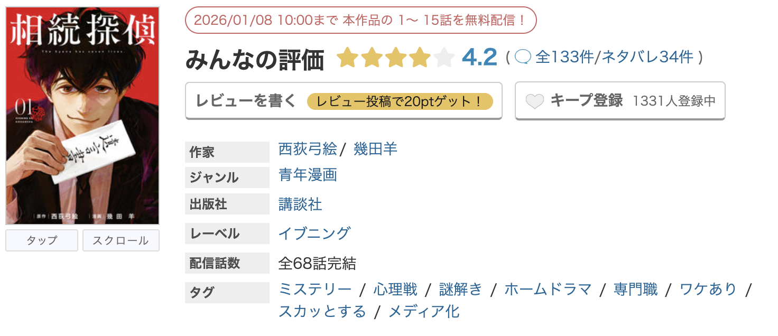
Task: Switch to タップ viewing mode
Action: click(41, 240)
